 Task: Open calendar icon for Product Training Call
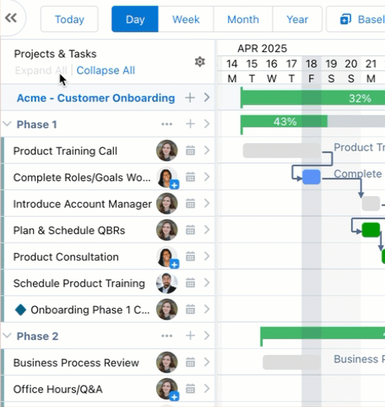[190, 151]
